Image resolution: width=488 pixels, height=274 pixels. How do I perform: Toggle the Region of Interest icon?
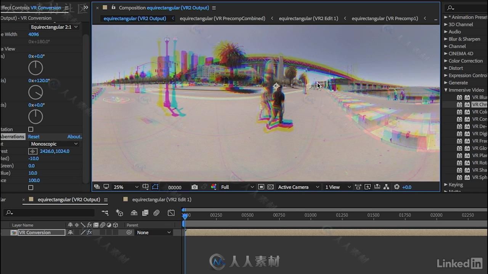tap(261, 187)
